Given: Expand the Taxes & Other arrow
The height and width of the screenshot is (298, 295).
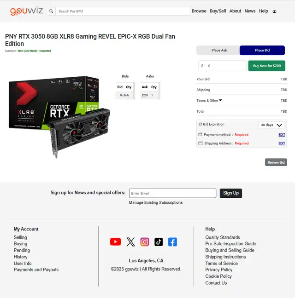Looking at the screenshot, I should coord(220,100).
